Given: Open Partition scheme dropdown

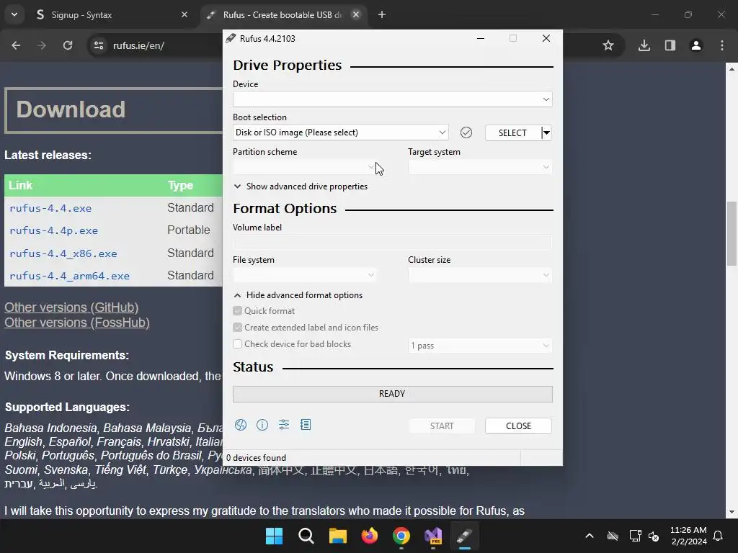Looking at the screenshot, I should click(305, 167).
